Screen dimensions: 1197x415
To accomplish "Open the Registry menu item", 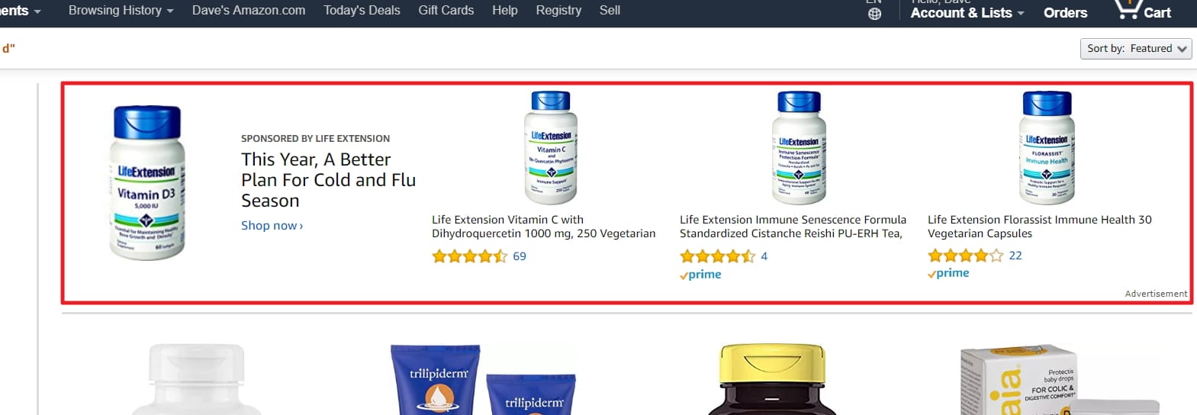I will [558, 11].
